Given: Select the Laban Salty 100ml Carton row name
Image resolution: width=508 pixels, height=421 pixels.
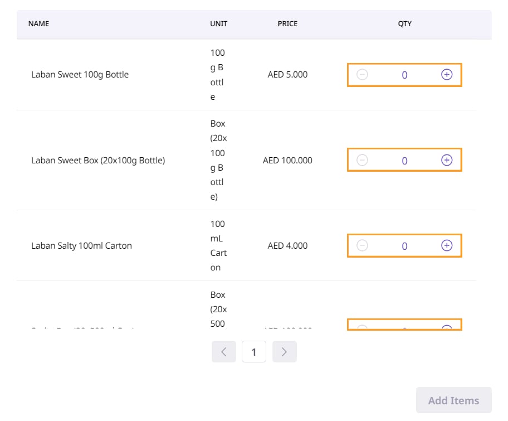Looking at the screenshot, I should [x=81, y=246].
